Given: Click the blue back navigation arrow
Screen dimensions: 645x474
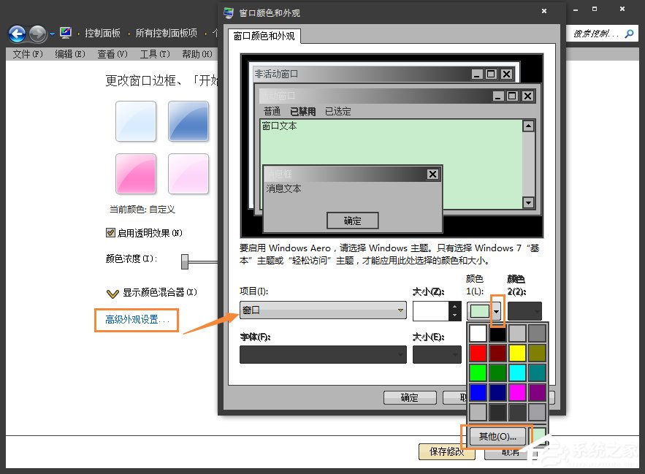Looking at the screenshot, I should (x=16, y=33).
